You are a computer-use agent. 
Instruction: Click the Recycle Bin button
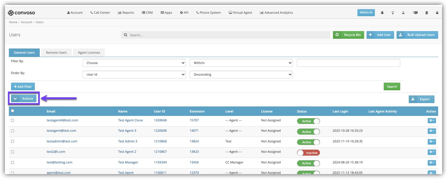(349, 35)
